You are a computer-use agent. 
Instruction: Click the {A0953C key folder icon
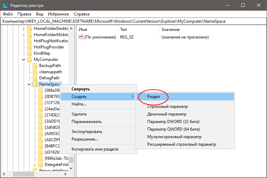pos(40,134)
